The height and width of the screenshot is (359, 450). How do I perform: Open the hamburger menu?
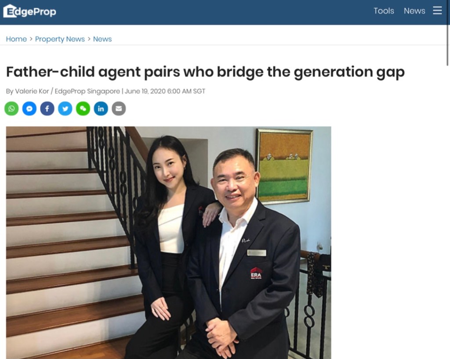point(437,11)
